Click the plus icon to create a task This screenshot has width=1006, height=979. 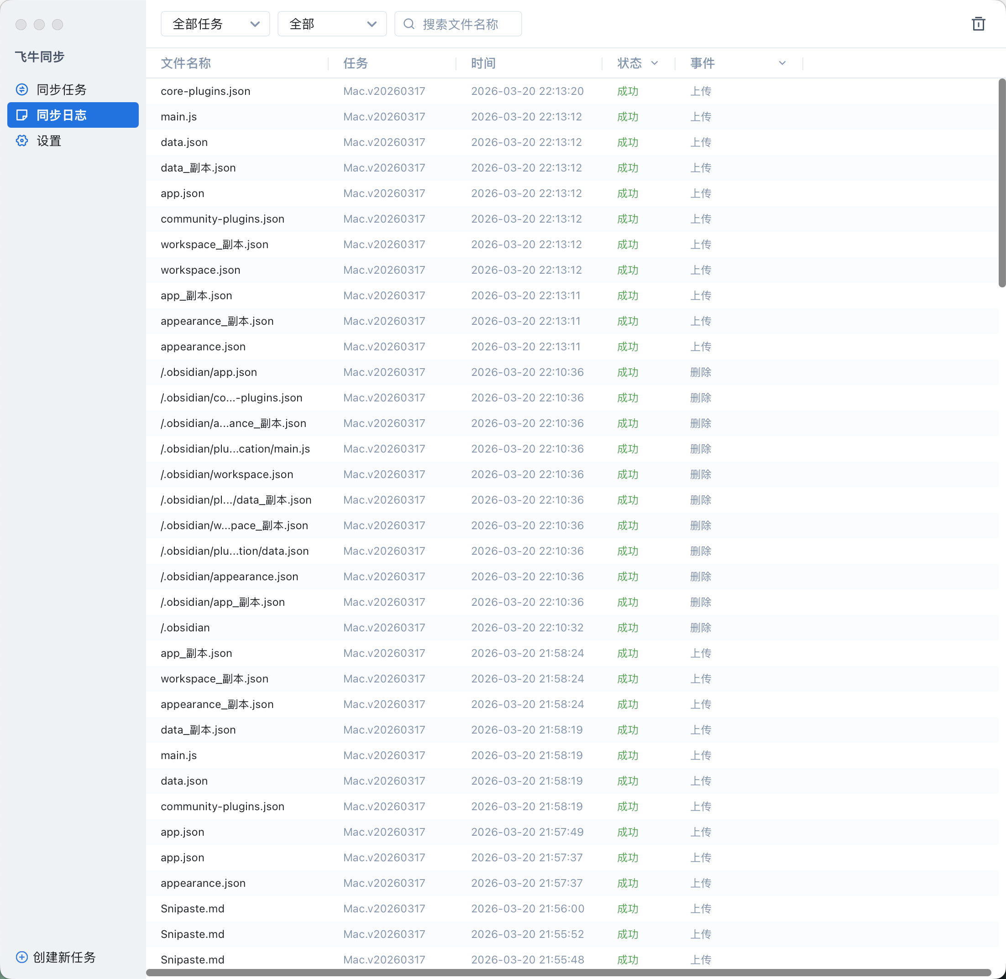21,957
